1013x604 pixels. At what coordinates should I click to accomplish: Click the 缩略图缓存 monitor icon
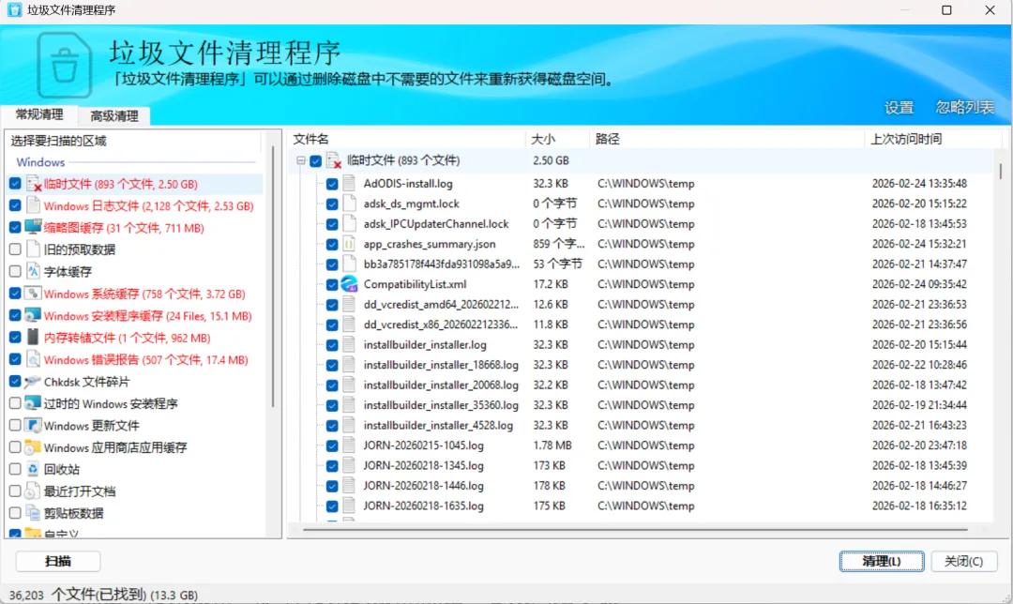(x=33, y=227)
